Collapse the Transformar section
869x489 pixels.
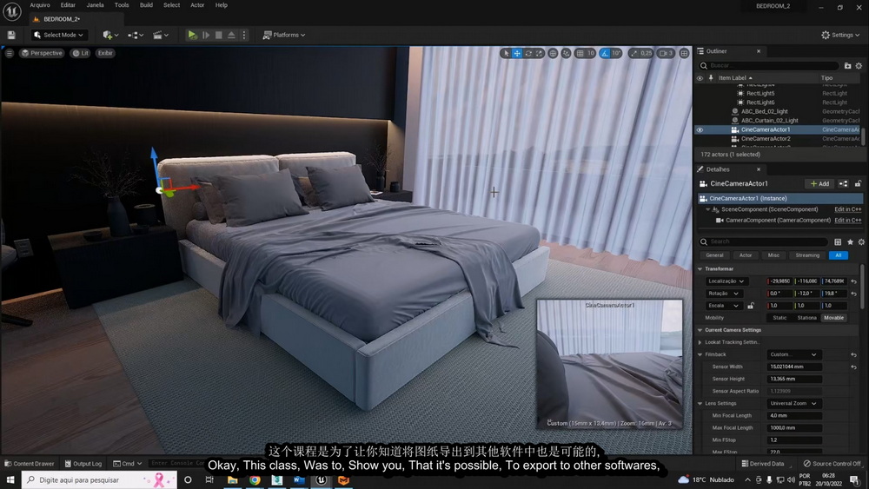(x=700, y=268)
